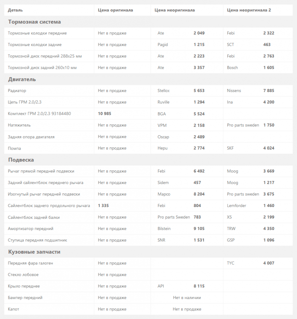Click "Нет в наличии" in the Бампер передний row
The image size is (297, 319).
pyautogui.click(x=187, y=298)
